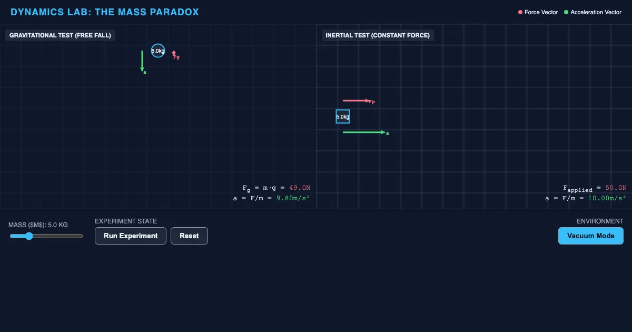Click the 49.0N gravitational force value
Viewport: 632px width, 332px height.
click(300, 188)
